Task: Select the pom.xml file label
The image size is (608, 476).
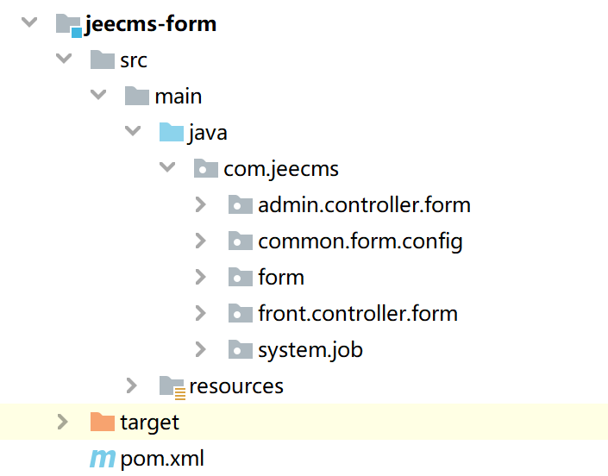Action: pyautogui.click(x=162, y=458)
